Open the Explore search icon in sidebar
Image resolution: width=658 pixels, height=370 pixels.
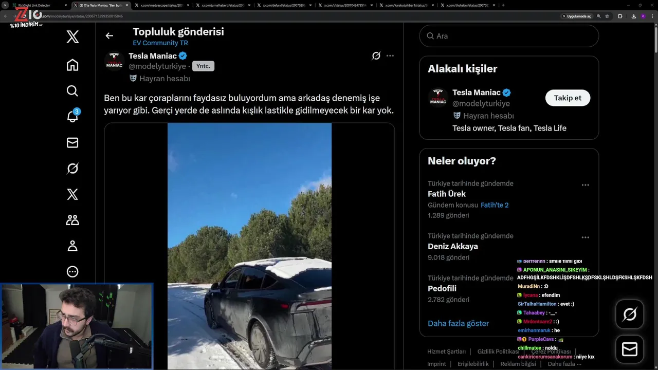pos(72,91)
